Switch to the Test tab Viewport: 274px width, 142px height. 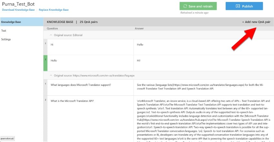4,31
